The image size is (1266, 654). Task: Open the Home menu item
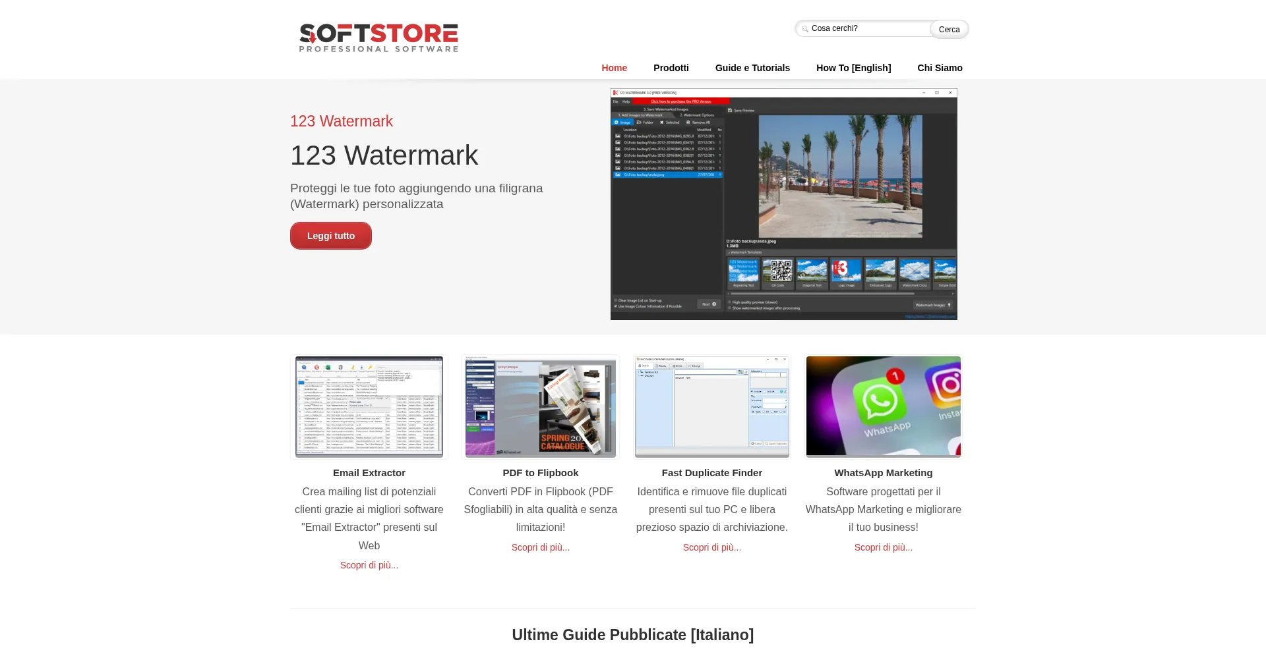(614, 68)
